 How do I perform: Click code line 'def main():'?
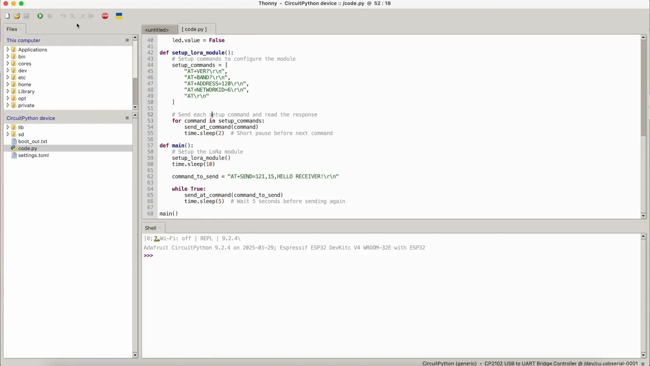click(176, 146)
